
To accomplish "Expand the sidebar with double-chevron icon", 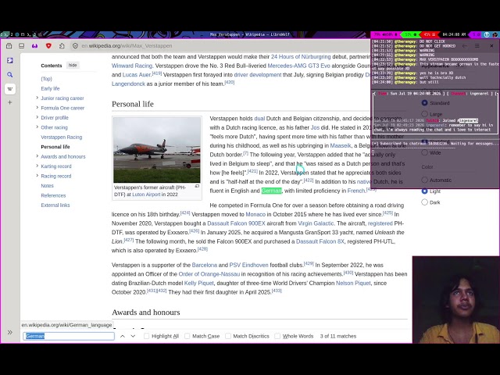I will (x=10, y=332).
